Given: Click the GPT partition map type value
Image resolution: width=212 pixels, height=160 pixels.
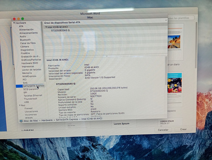Looking at the screenshot, I should click(108, 114).
